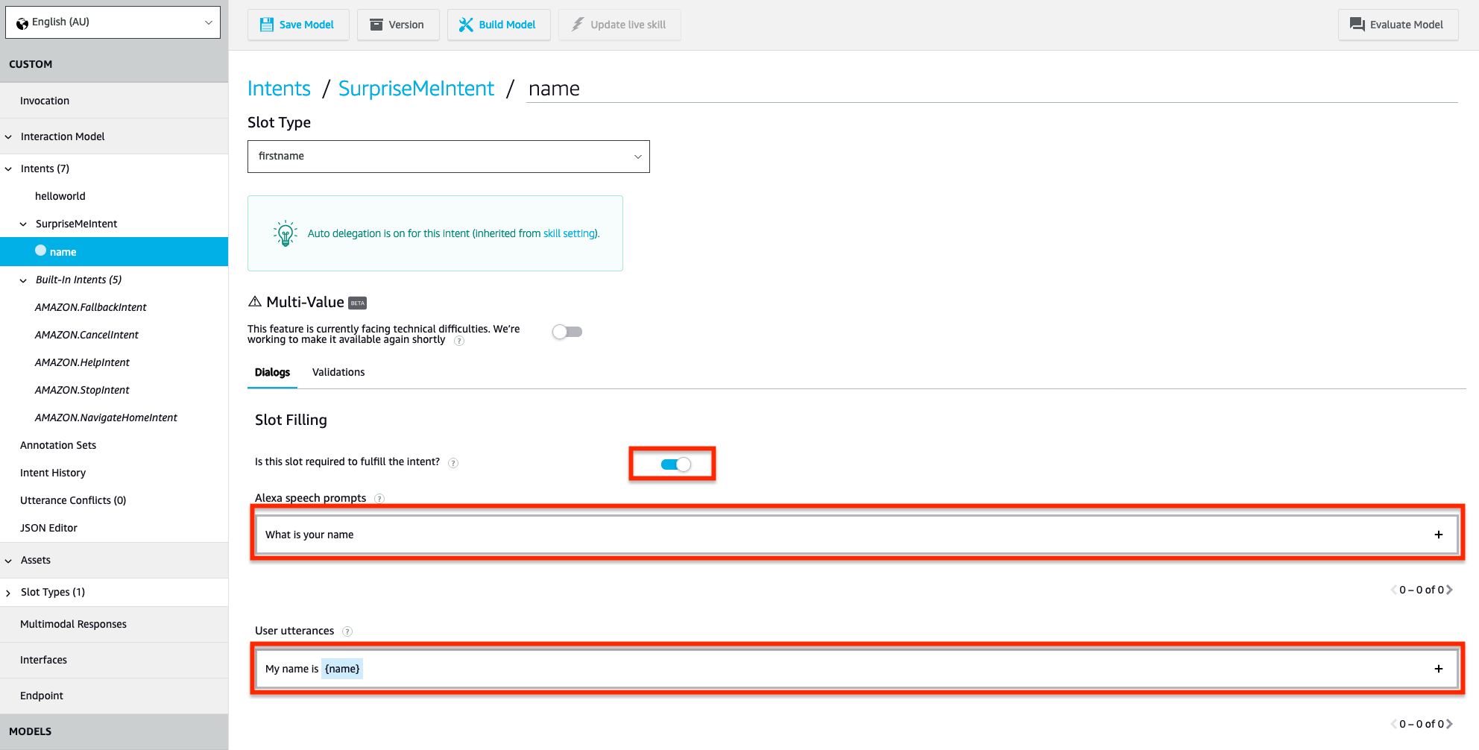The height and width of the screenshot is (750, 1479).
Task: Click the Alexa speech prompt input field
Action: [857, 535]
